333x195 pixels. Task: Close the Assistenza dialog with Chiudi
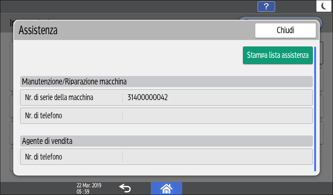285,31
